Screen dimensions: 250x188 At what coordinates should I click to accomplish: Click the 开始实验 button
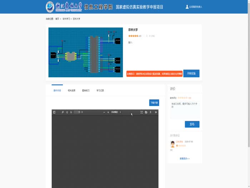(191, 73)
